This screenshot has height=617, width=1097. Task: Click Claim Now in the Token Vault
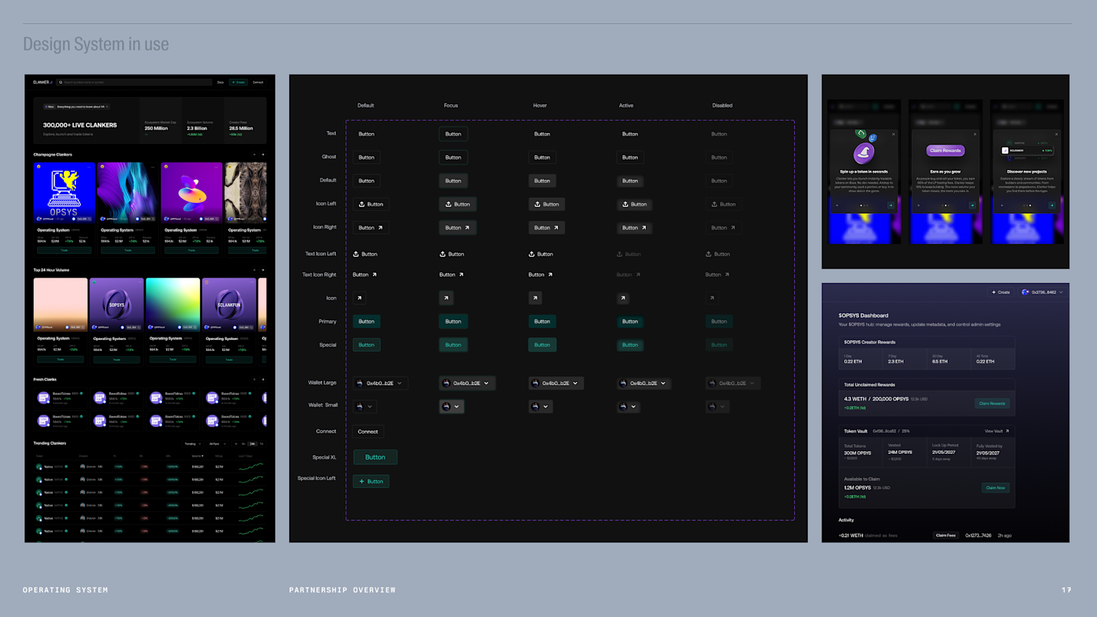[996, 488]
